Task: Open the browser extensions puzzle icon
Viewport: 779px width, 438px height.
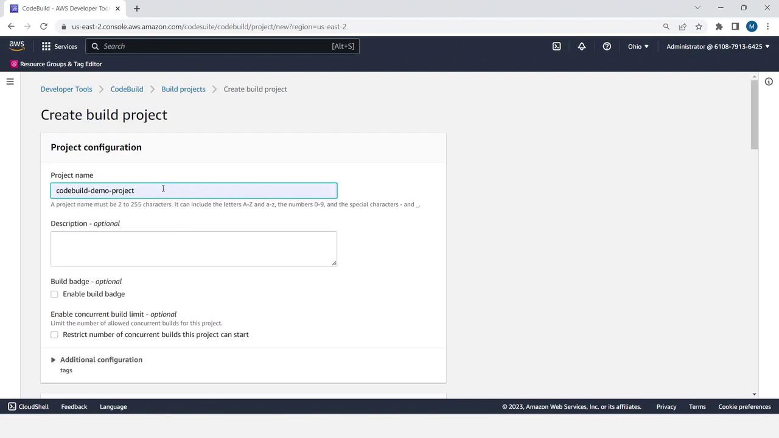Action: [x=719, y=27]
